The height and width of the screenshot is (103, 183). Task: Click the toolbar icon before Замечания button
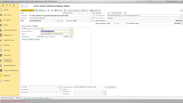52,10
